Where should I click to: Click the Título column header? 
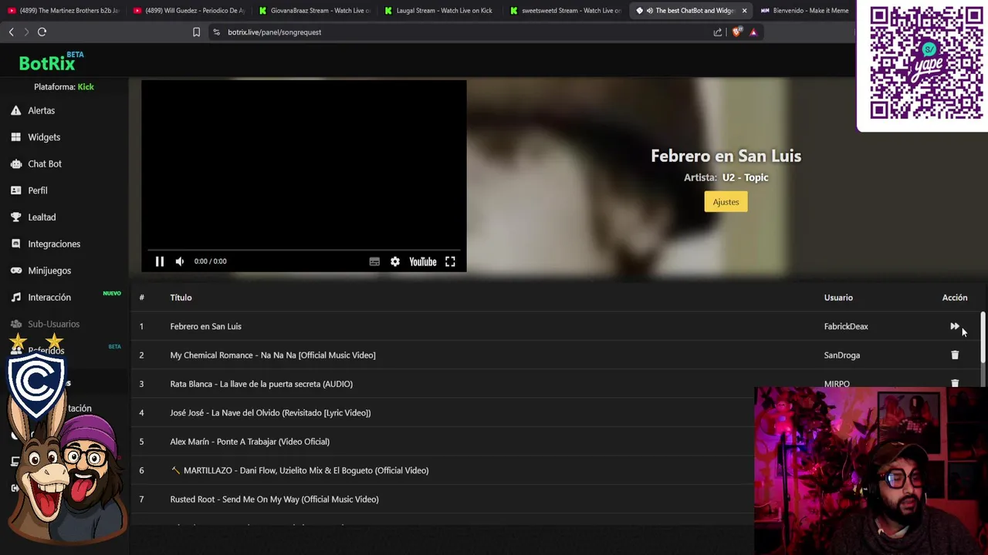tap(181, 298)
